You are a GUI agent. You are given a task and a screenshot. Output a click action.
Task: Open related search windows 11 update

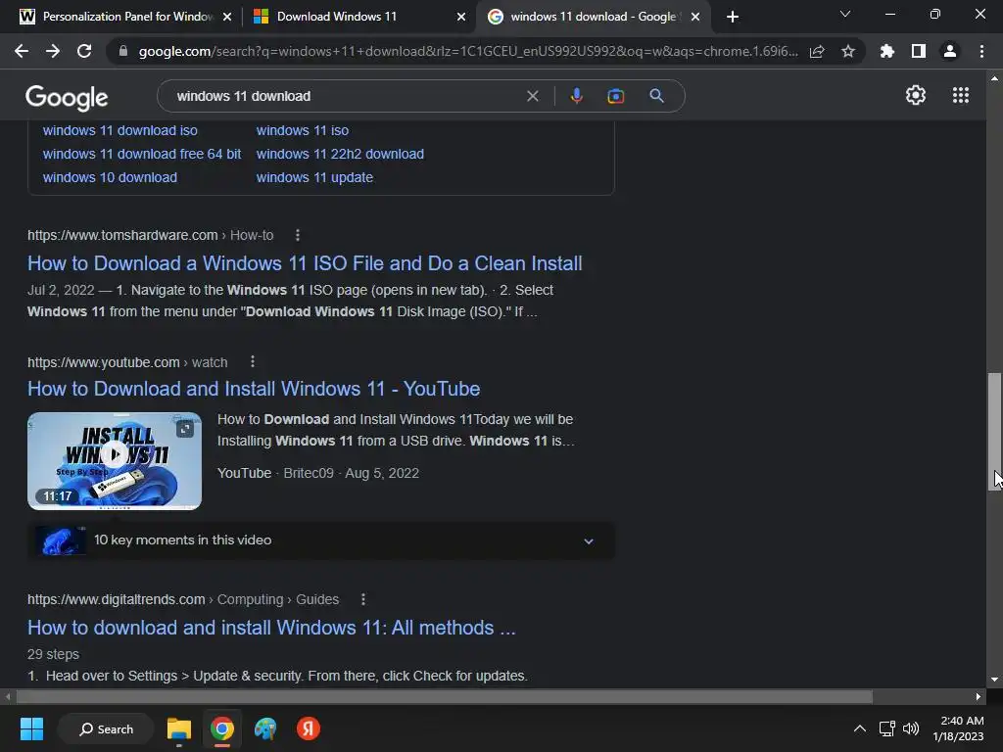[x=314, y=178]
